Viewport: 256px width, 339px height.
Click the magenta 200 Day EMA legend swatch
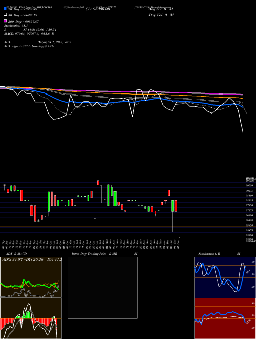(6, 21)
